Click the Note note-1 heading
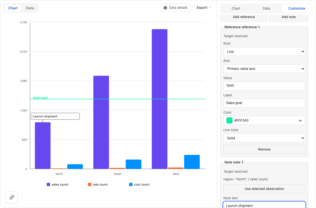The width and height of the screenshot is (316, 208). point(234,162)
